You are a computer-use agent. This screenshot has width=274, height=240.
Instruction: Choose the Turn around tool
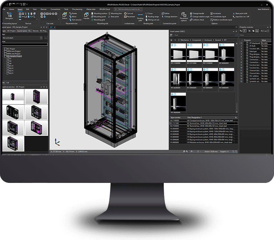coord(75,20)
